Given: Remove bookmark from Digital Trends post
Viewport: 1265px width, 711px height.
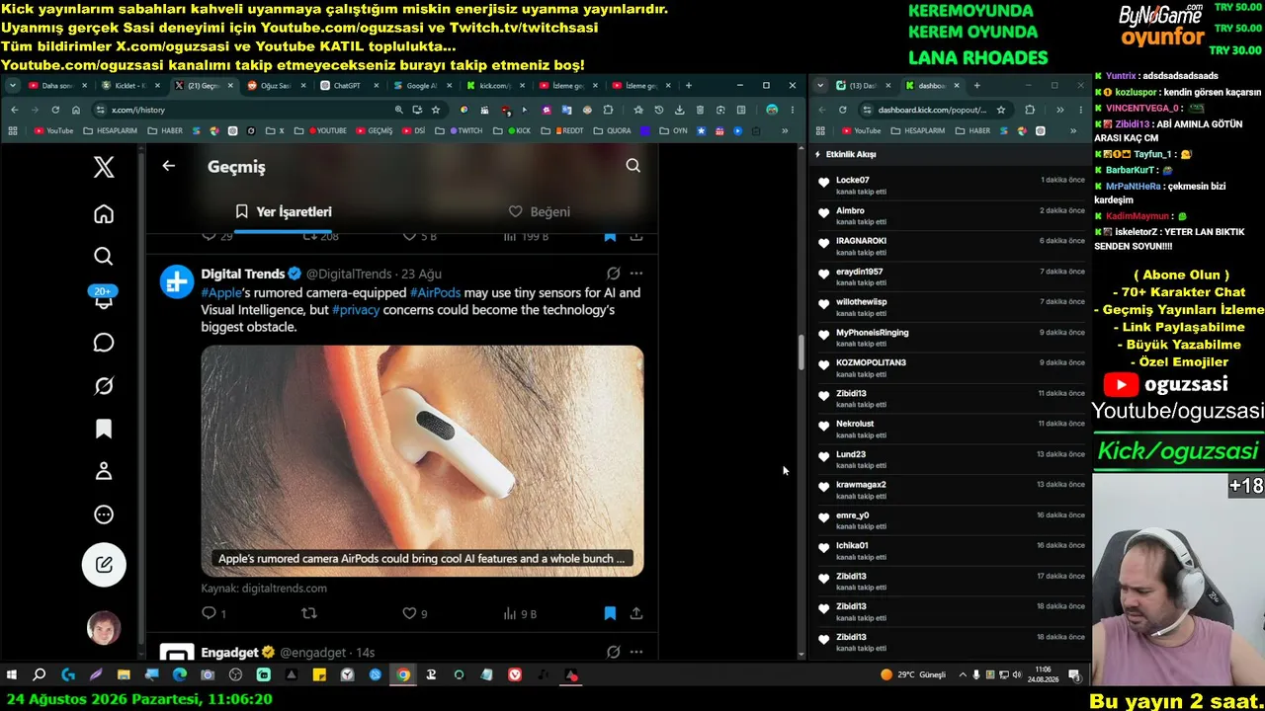Looking at the screenshot, I should pos(610,613).
